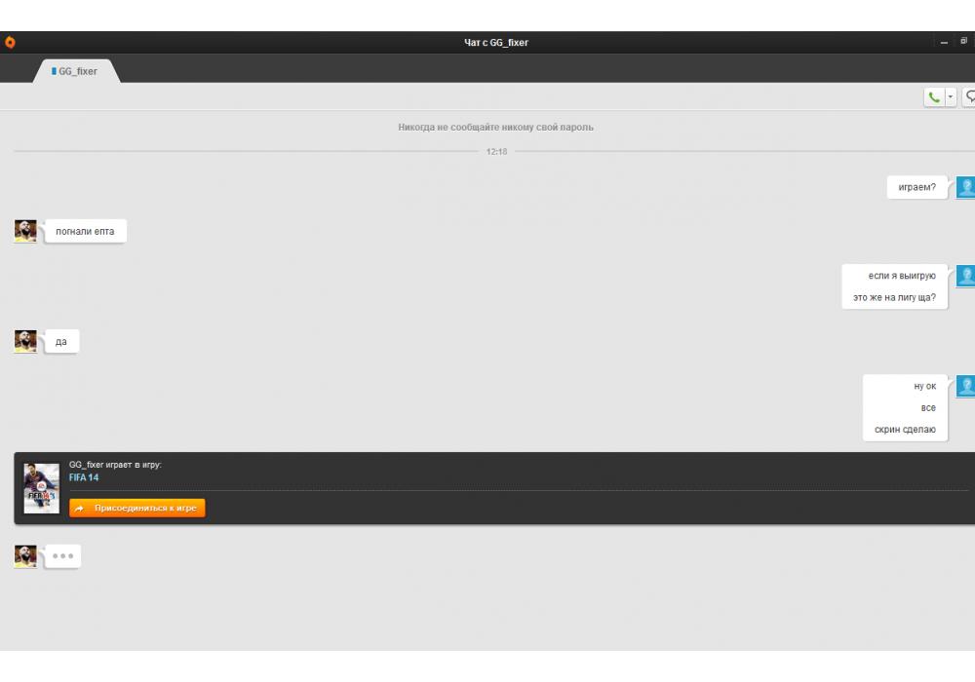Click GG_fixer avatar beside typing indicator
975x682 pixels.
(x=25, y=556)
